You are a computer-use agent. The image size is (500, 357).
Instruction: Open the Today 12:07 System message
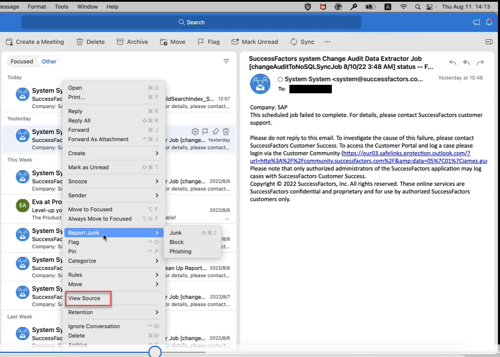119,98
